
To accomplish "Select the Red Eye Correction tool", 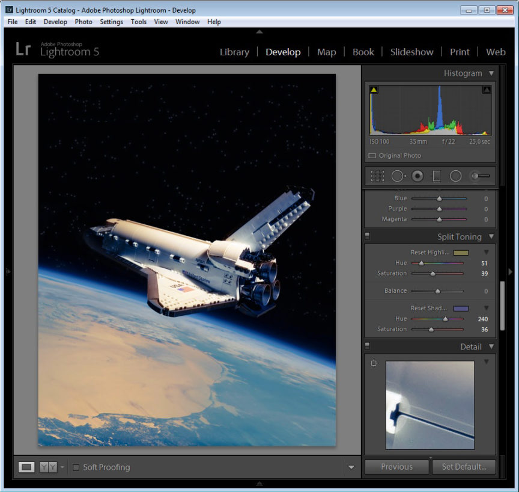I will click(x=417, y=176).
